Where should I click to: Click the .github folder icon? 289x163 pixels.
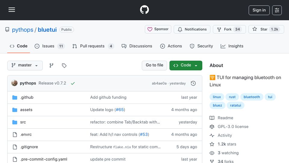[15, 97]
